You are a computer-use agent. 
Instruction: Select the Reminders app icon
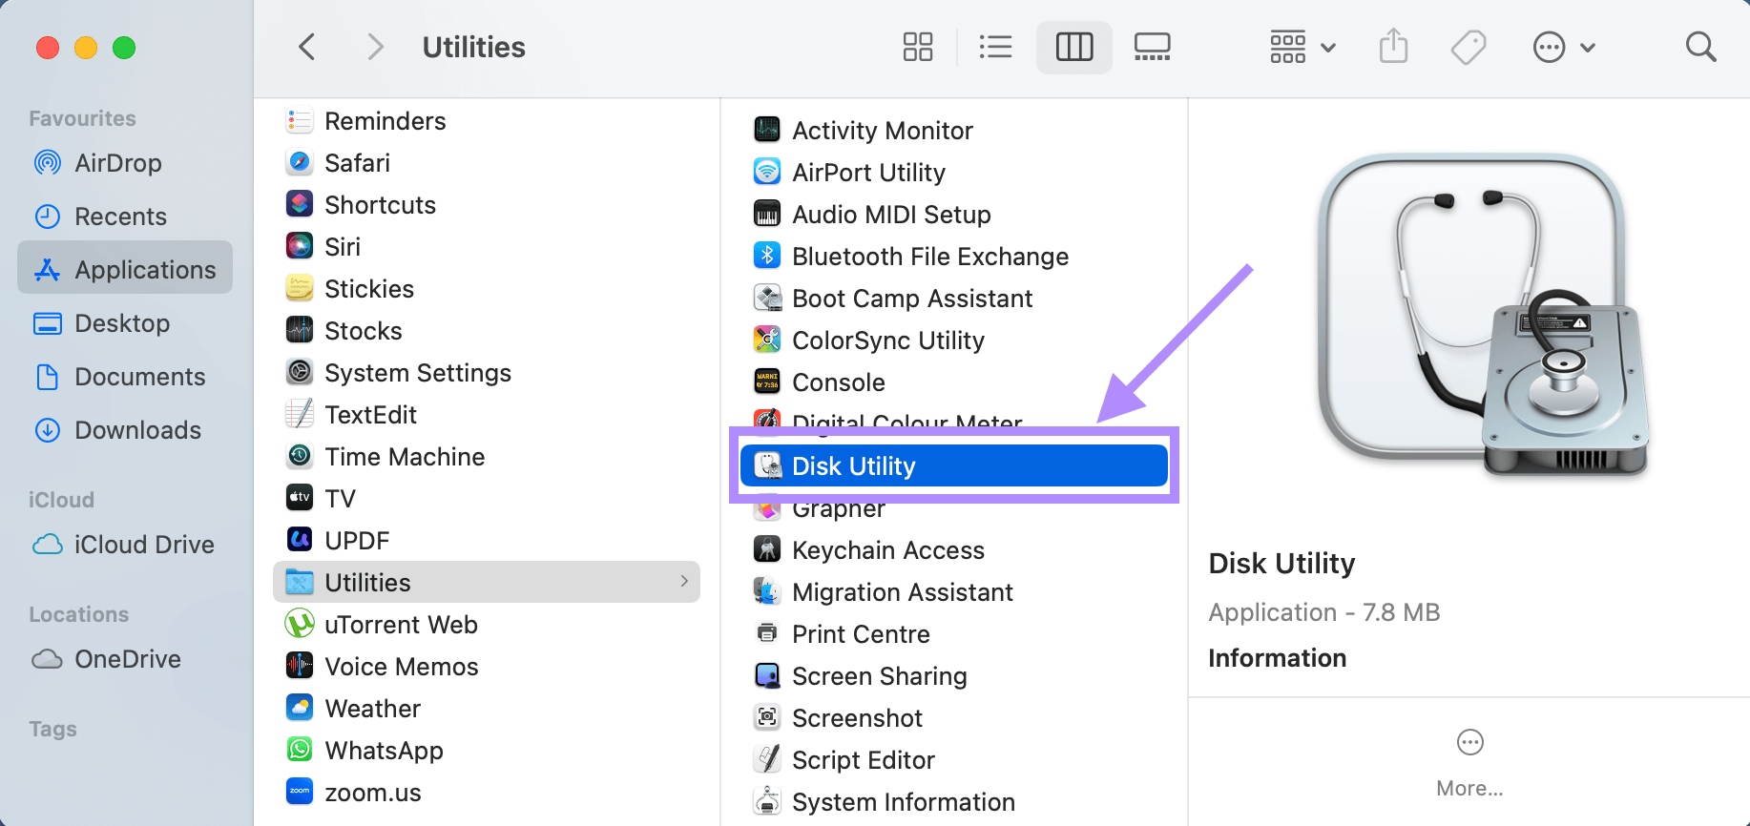(300, 121)
